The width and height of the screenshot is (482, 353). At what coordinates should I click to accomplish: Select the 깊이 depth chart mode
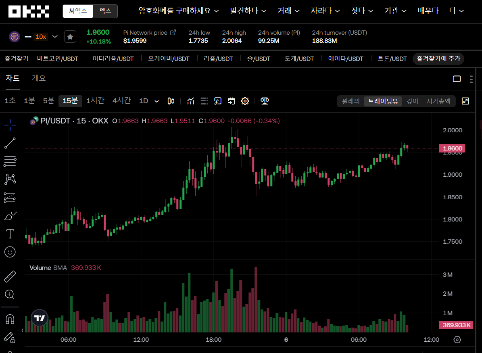click(413, 101)
